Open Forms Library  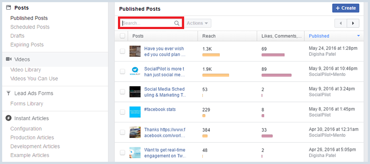click(x=27, y=104)
